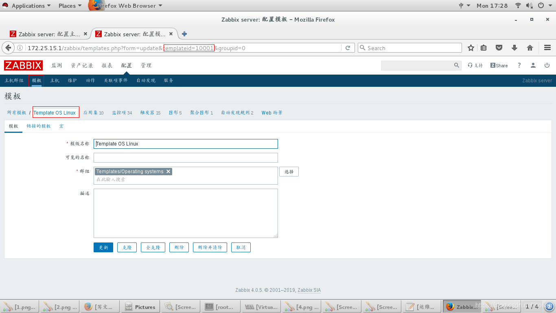Viewport: 556px width, 313px height.
Task: Click the 描述 description text area
Action: [x=186, y=213]
